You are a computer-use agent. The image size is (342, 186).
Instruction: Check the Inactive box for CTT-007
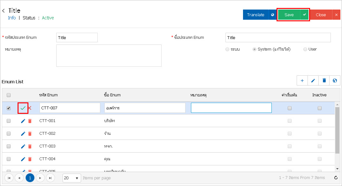pos(320,108)
